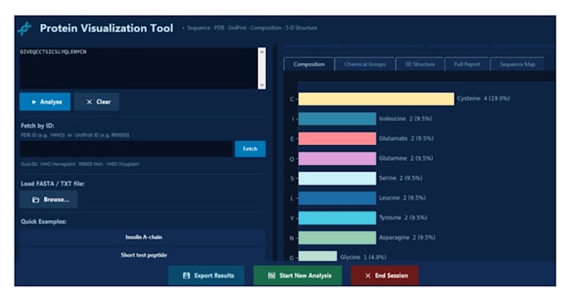
Task: Open the Full Report tab
Action: click(x=467, y=65)
